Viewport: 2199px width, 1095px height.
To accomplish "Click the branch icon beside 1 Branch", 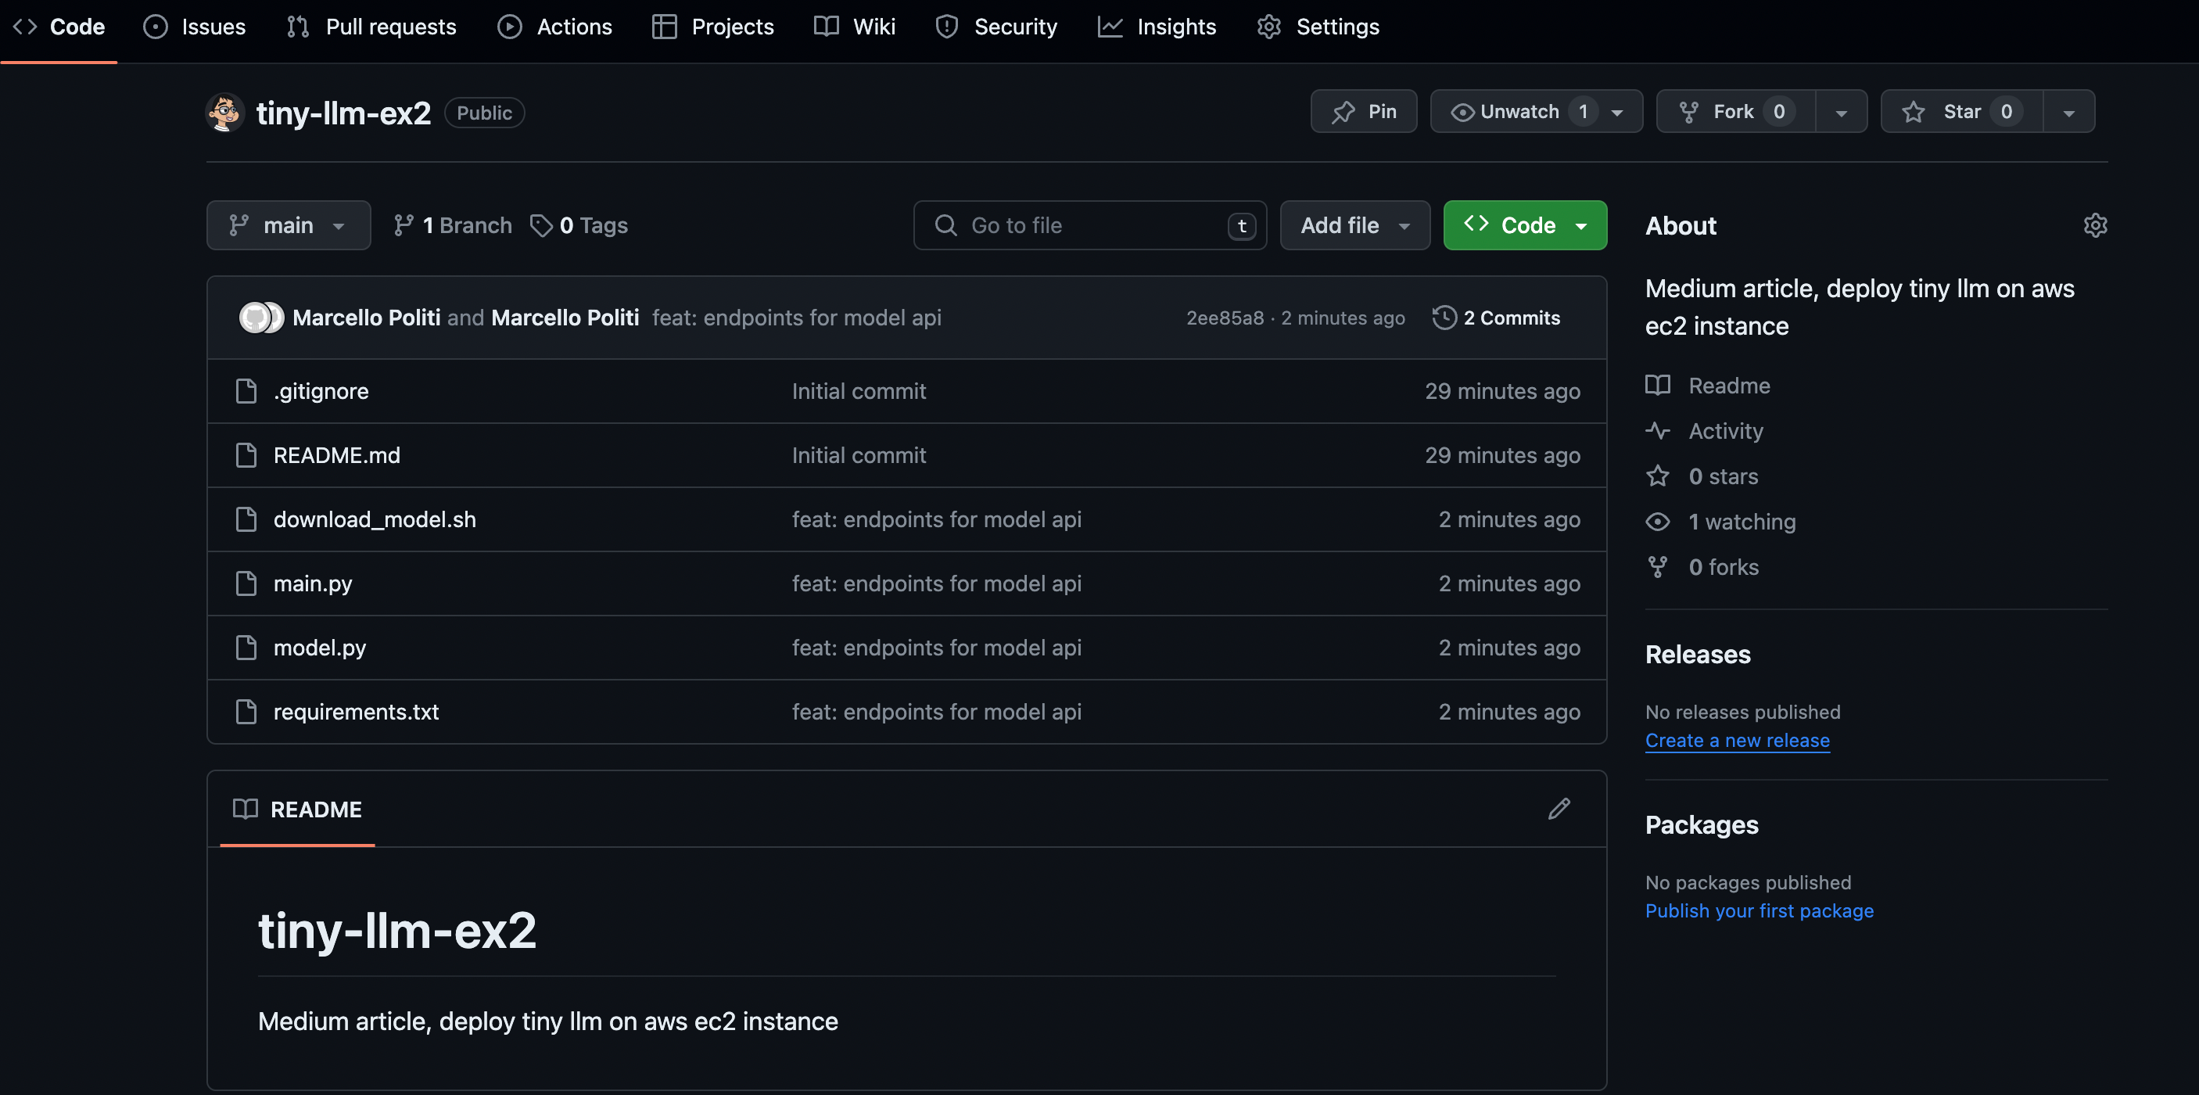I will pyautogui.click(x=403, y=225).
